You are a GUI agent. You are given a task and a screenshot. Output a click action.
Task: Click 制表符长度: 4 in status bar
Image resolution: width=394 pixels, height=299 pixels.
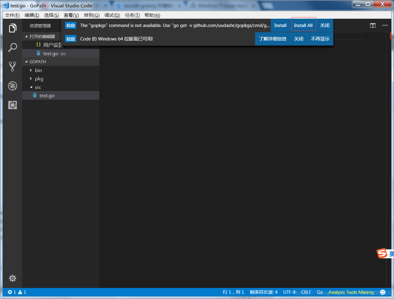click(x=264, y=292)
